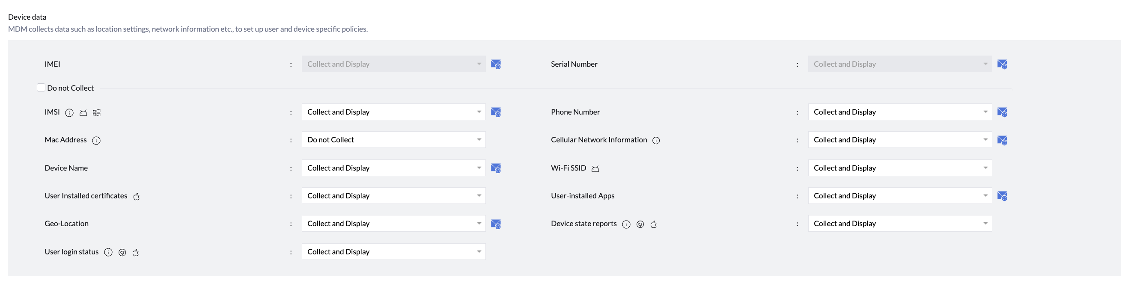
Task: Click the Phone Number label
Action: [x=575, y=112]
